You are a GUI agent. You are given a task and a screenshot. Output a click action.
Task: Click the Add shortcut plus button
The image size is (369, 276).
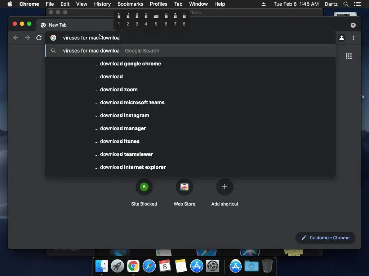225,187
